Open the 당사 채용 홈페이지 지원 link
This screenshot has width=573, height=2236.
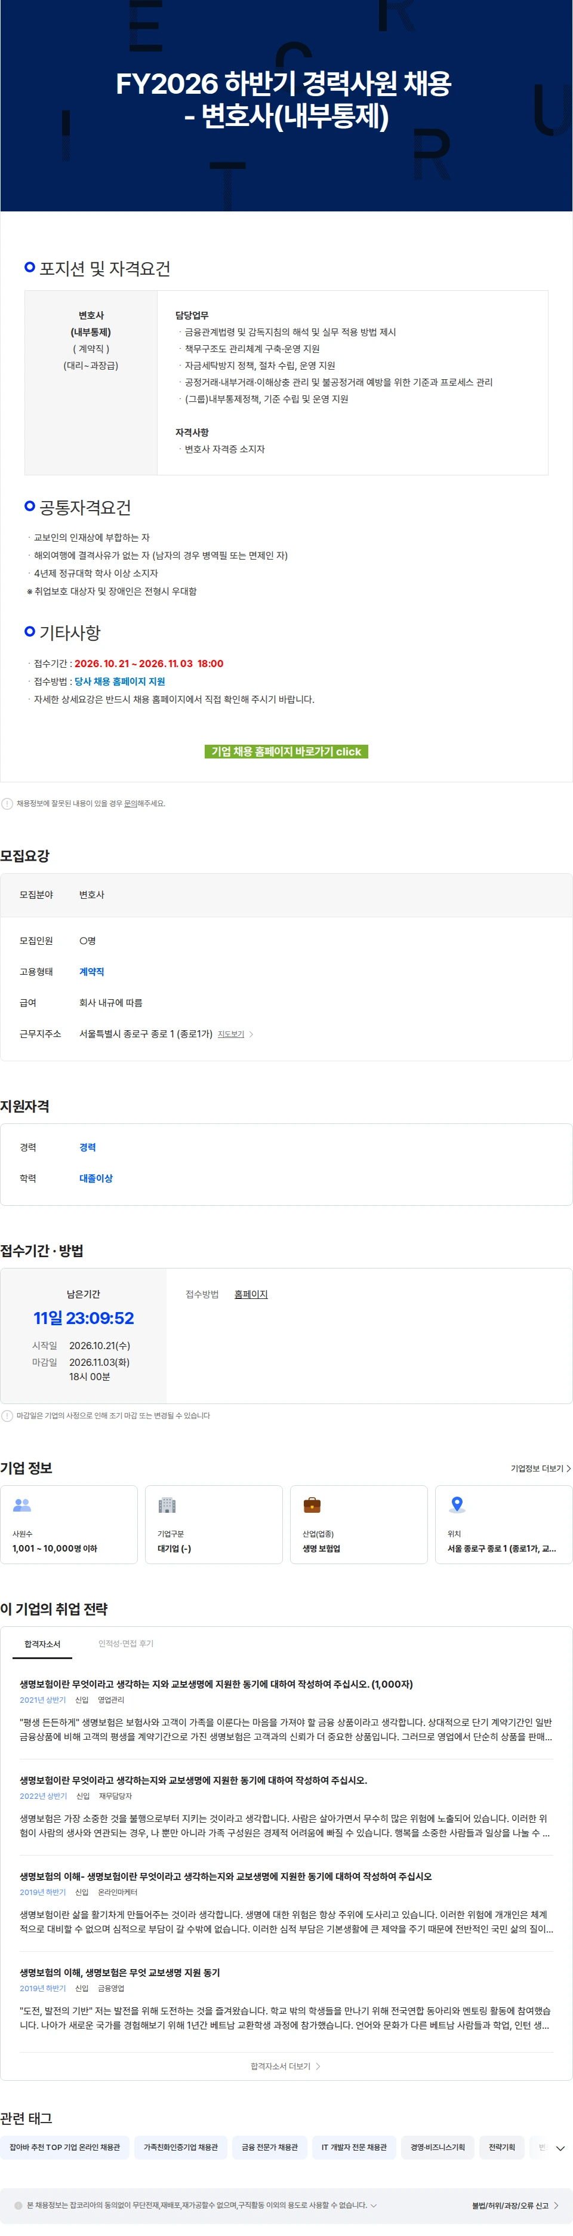tap(119, 681)
